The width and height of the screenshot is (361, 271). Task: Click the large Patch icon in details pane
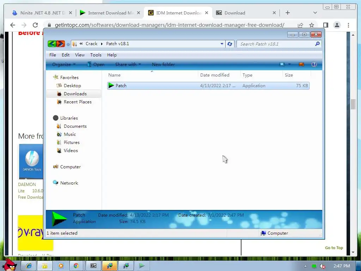[59, 219]
